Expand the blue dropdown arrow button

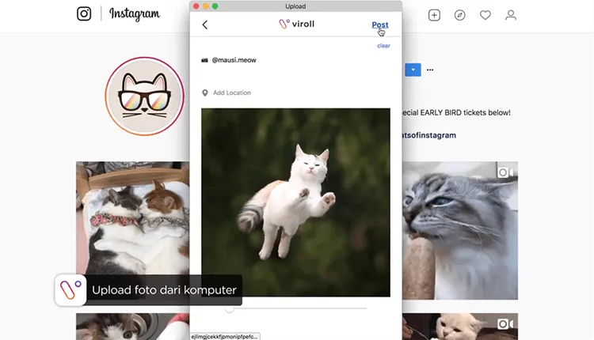[x=412, y=70]
